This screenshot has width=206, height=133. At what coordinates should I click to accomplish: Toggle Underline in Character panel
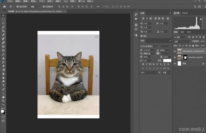pos(164,64)
